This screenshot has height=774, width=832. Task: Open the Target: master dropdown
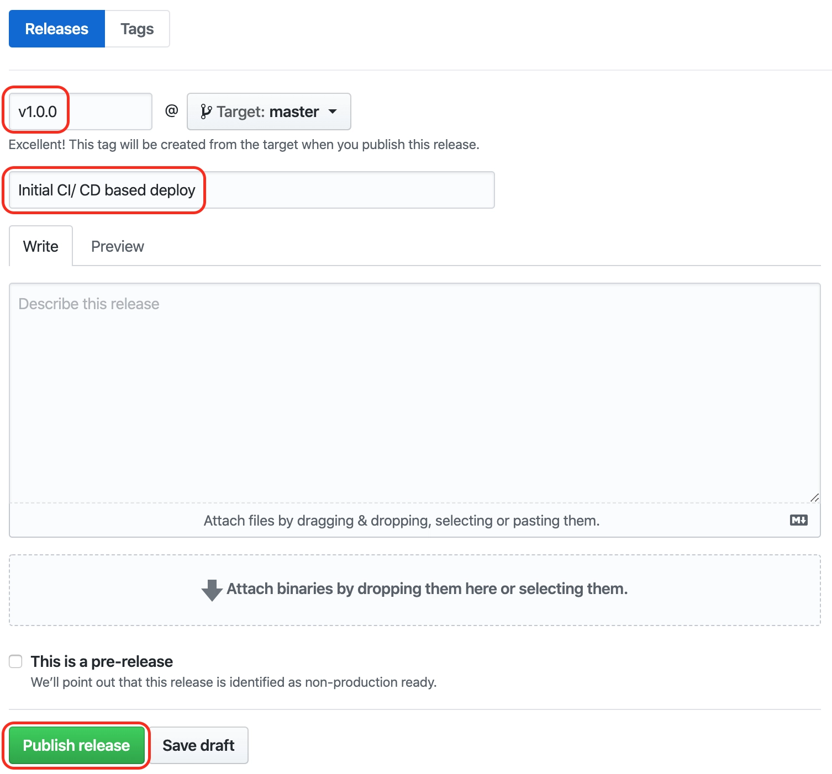[x=268, y=111]
